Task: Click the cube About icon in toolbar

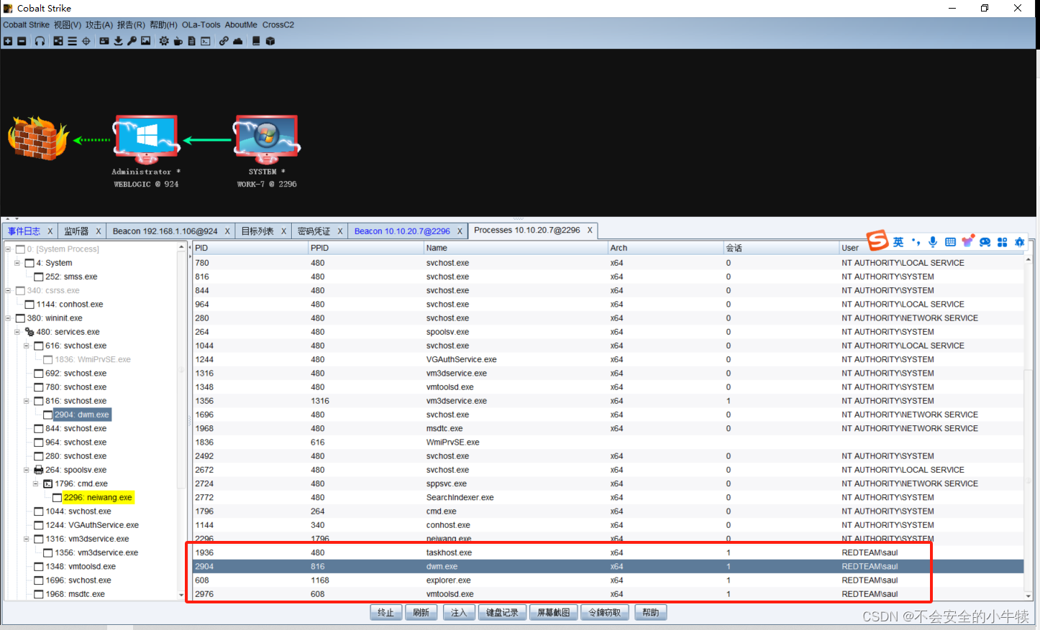Action: (x=270, y=41)
